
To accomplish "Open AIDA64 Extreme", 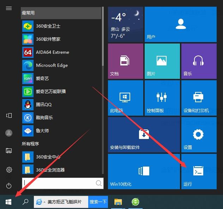I will [61, 52].
